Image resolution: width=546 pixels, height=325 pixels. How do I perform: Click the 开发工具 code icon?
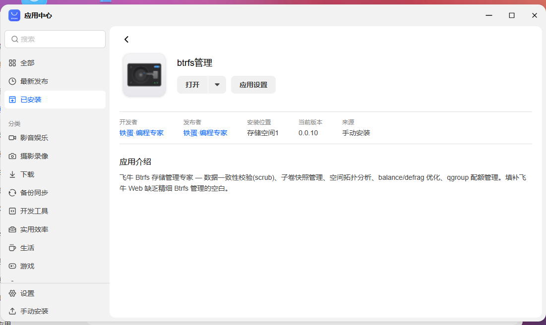[12, 211]
